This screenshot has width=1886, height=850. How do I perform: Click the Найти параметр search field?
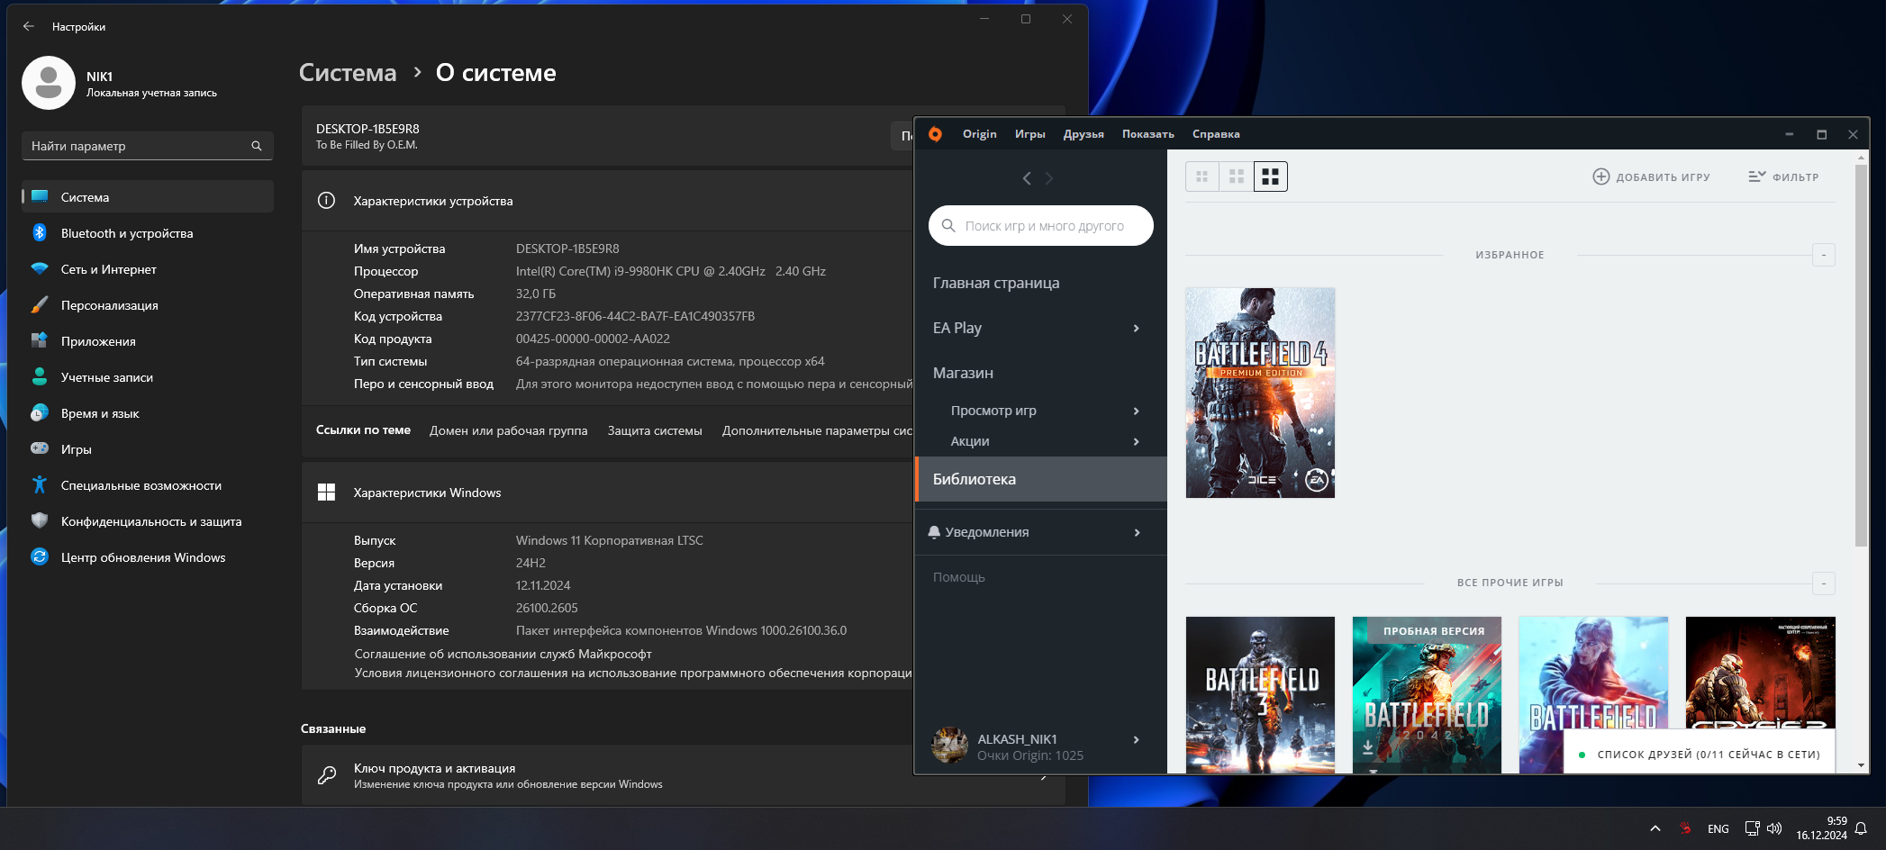[x=148, y=146]
